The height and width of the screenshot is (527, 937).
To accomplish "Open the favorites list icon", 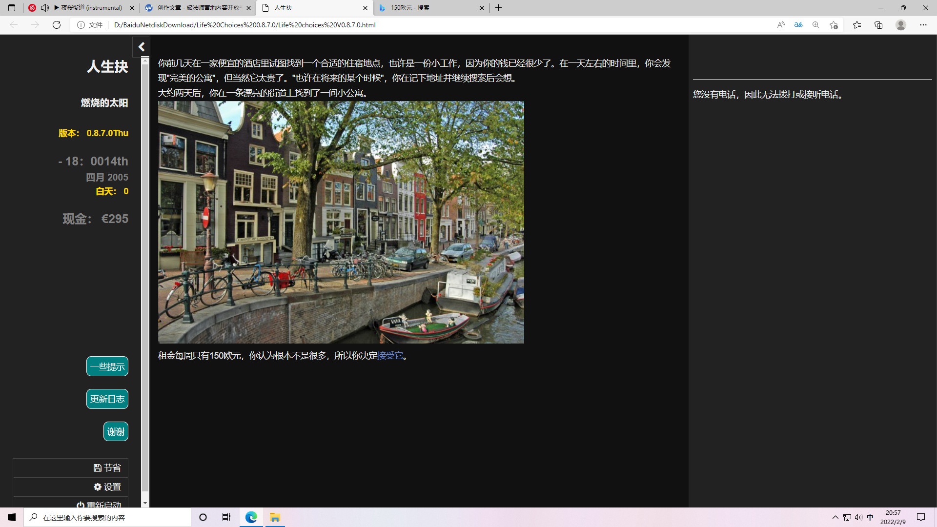I will (857, 25).
